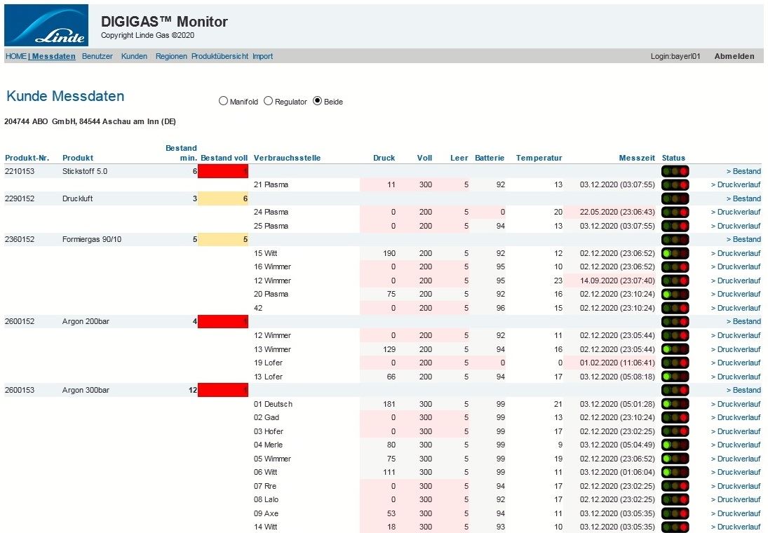Click status traffic light in Druckluft row
Screen dimensions: 768x533
675,198
